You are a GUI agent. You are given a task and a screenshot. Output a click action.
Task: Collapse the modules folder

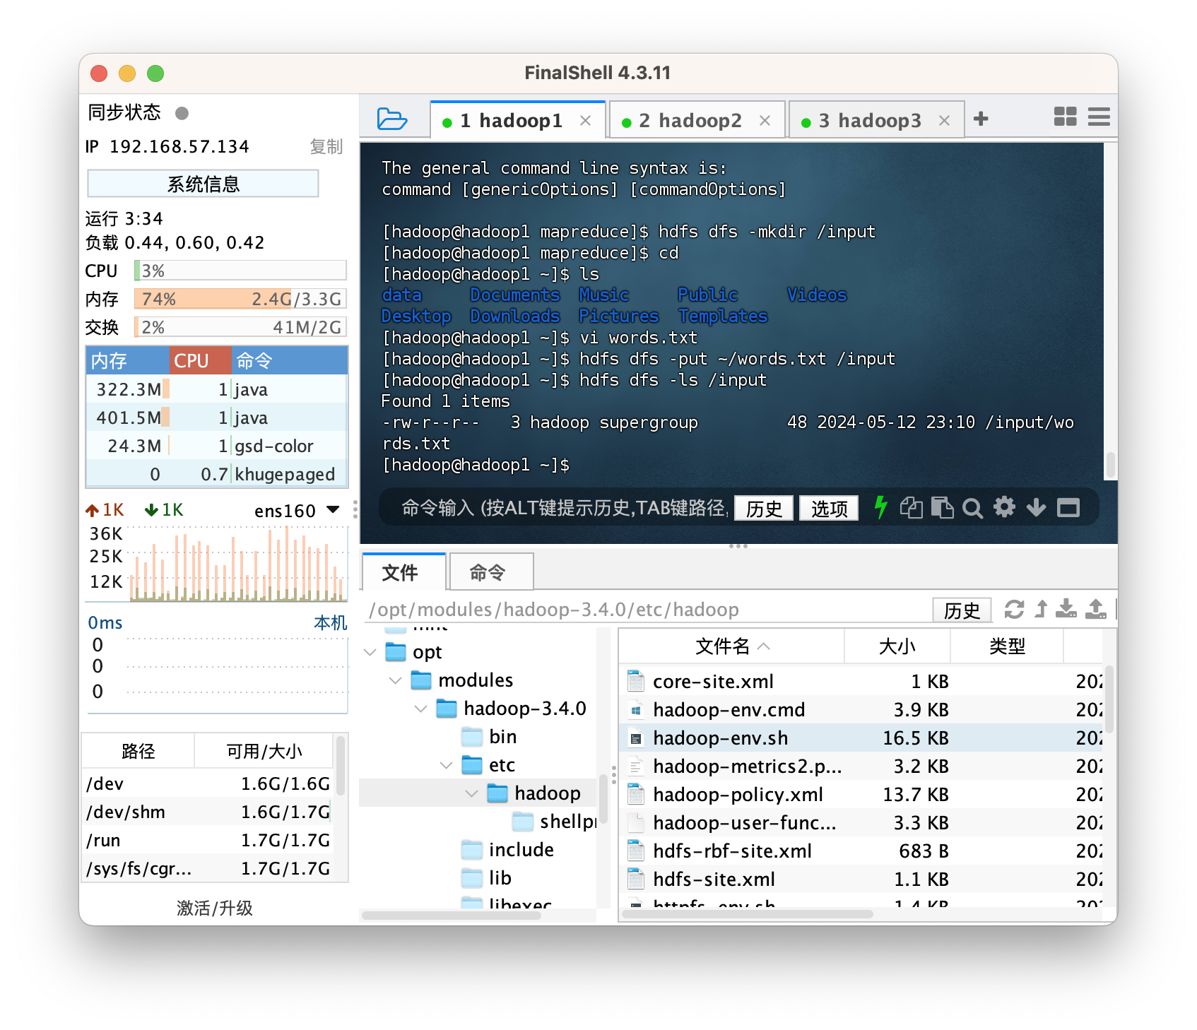coord(395,680)
